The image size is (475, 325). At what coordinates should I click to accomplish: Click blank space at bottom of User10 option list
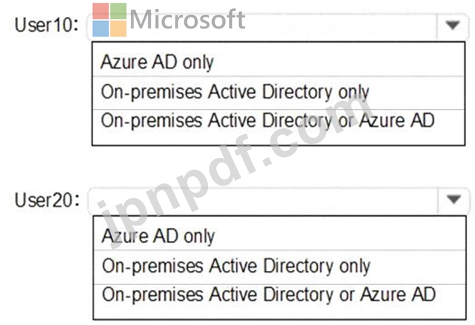[x=278, y=139]
